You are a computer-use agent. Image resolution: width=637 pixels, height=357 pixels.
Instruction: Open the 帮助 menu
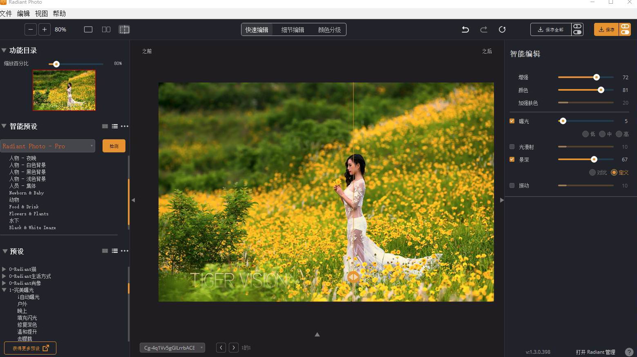click(59, 13)
